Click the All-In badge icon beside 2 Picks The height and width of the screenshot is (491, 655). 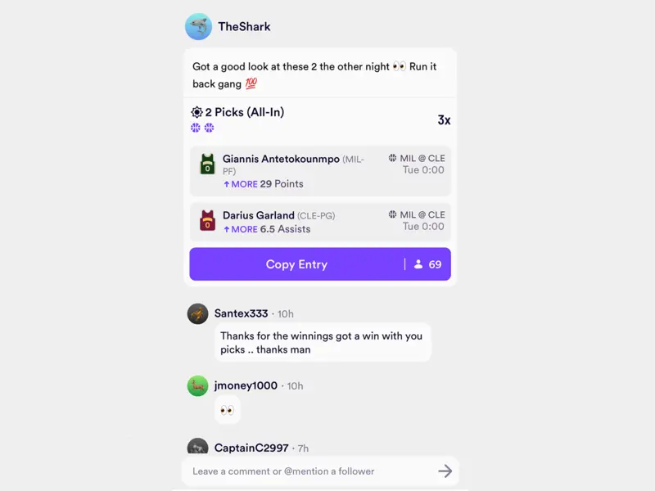tap(196, 112)
